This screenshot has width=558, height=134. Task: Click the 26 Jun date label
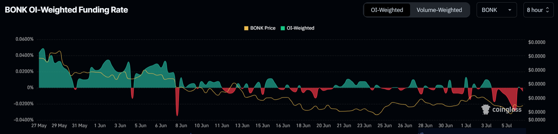[x=405, y=125]
